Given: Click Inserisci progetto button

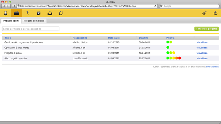Looking at the screenshot, I should [206, 29].
